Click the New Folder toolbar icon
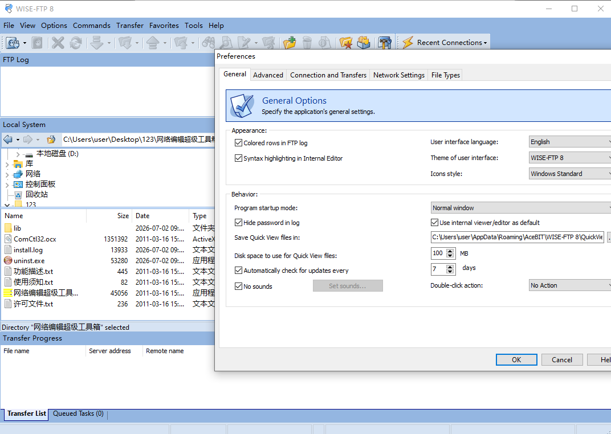Image resolution: width=611 pixels, height=434 pixels. coord(290,42)
